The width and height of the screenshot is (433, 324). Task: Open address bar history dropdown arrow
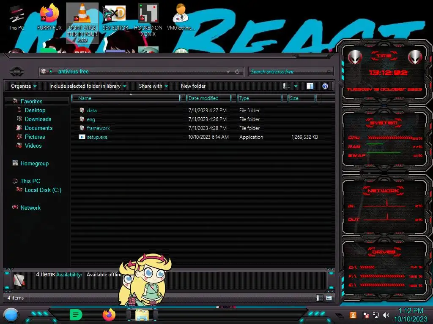(x=228, y=72)
